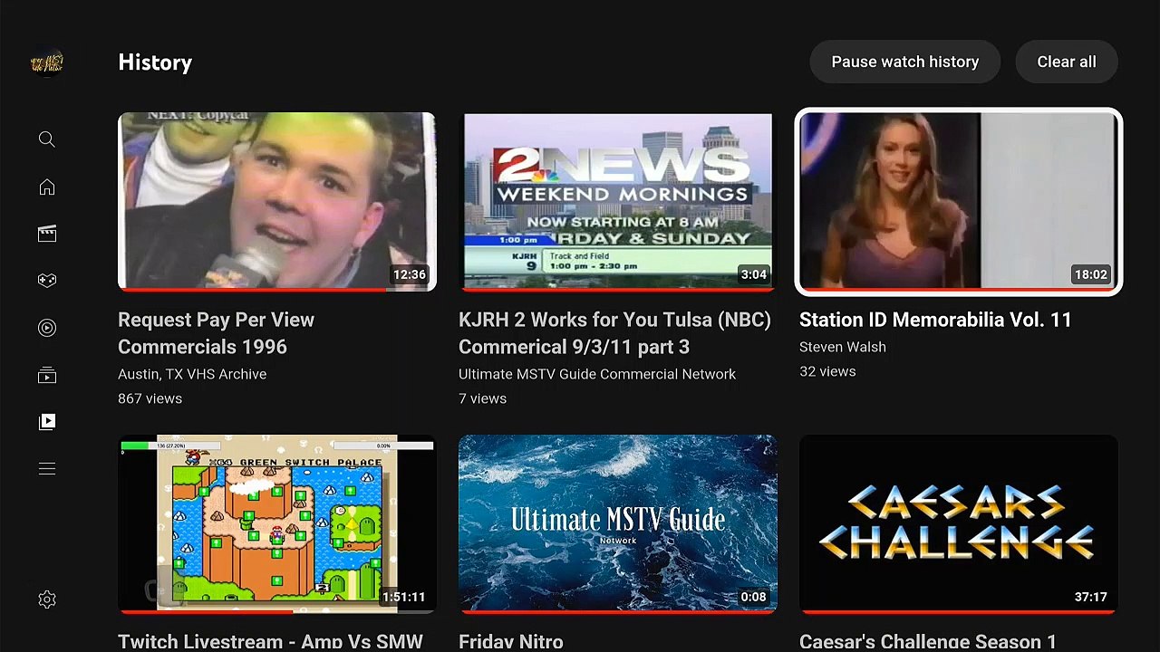The image size is (1160, 652).
Task: Play the Ultimate MSTV Guide ocean thumbnail
Action: pos(618,524)
